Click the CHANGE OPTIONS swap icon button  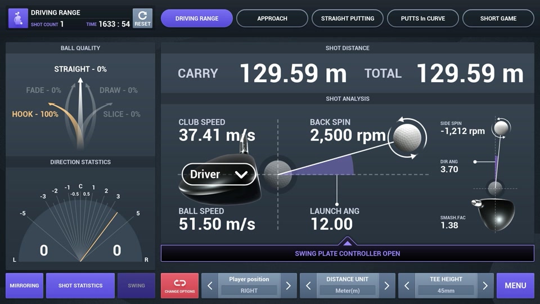click(179, 285)
